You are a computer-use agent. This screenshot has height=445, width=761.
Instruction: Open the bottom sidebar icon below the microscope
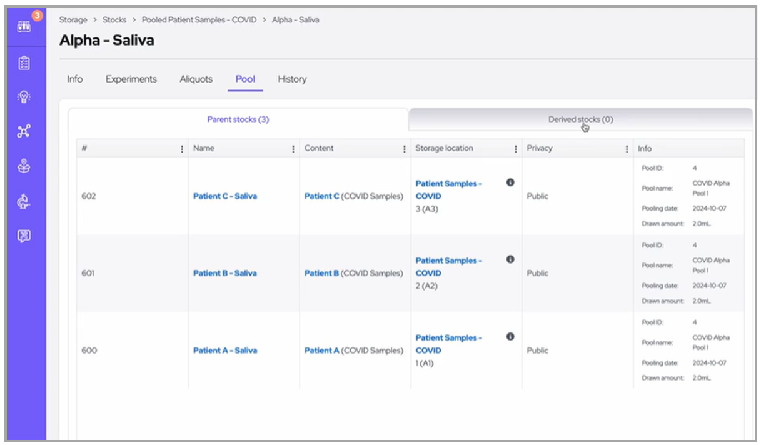pos(24,236)
